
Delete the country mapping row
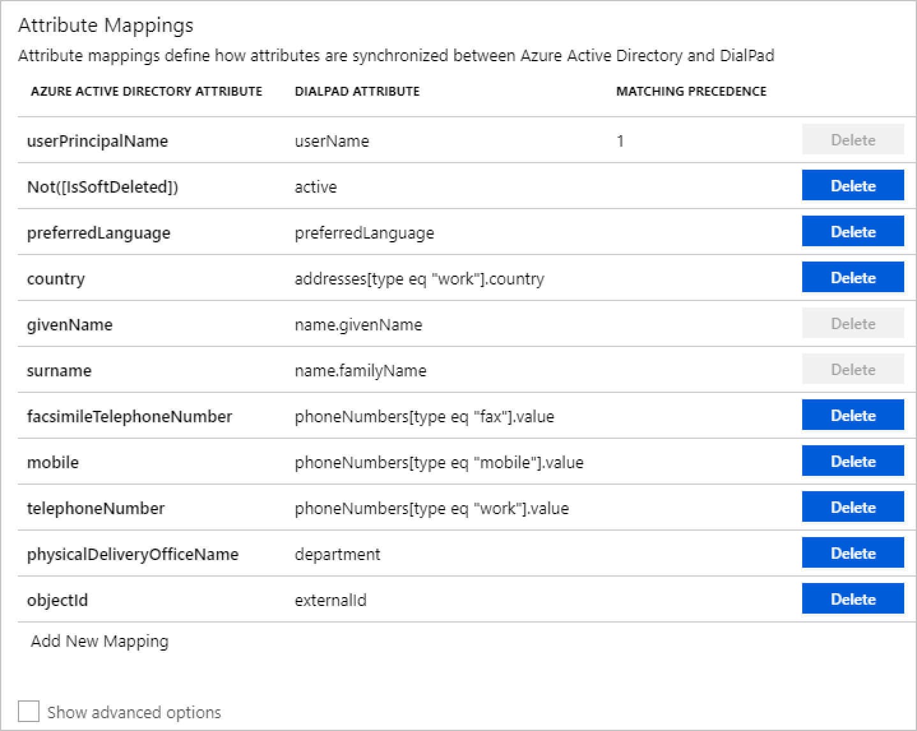tap(853, 277)
